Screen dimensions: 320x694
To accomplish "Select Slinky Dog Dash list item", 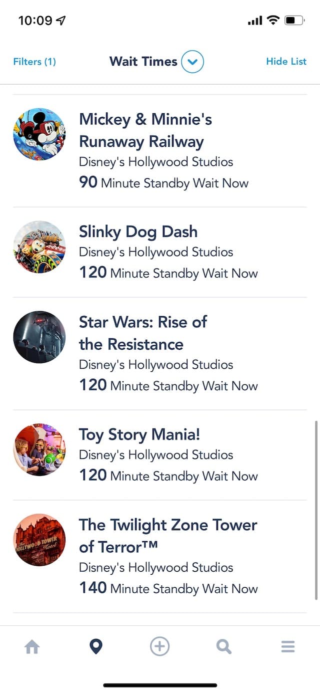I will pyautogui.click(x=160, y=252).
